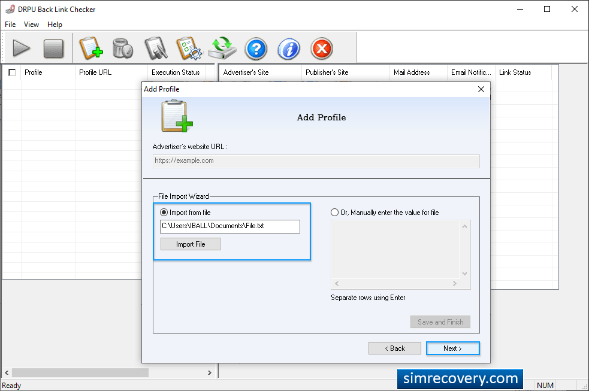Click the Start execution play icon
This screenshot has width=589, height=391.
[21, 49]
